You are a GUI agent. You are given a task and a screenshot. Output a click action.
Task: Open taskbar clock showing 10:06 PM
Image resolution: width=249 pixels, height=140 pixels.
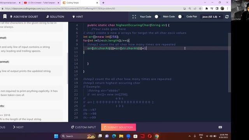click(224, 136)
